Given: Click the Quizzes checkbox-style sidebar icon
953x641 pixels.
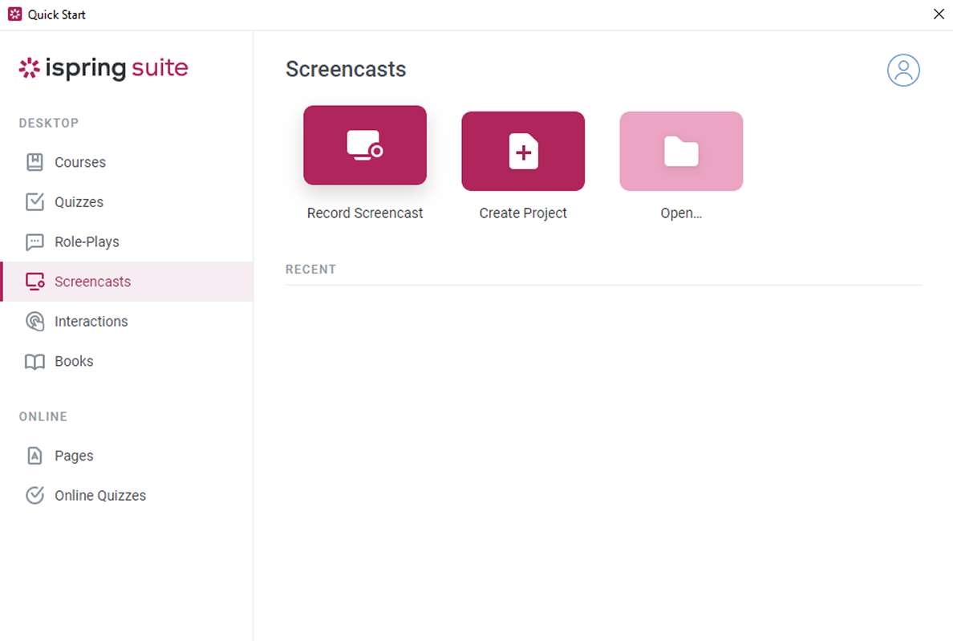Looking at the screenshot, I should [34, 201].
